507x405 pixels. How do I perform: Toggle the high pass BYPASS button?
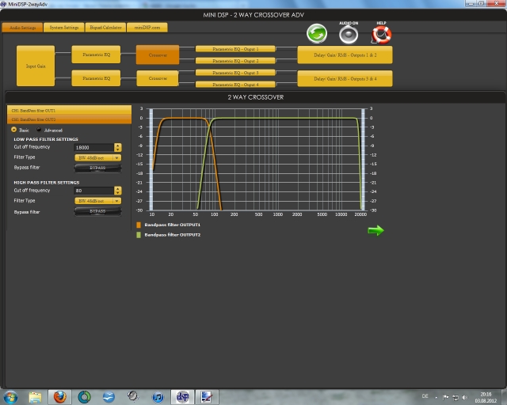pos(97,211)
